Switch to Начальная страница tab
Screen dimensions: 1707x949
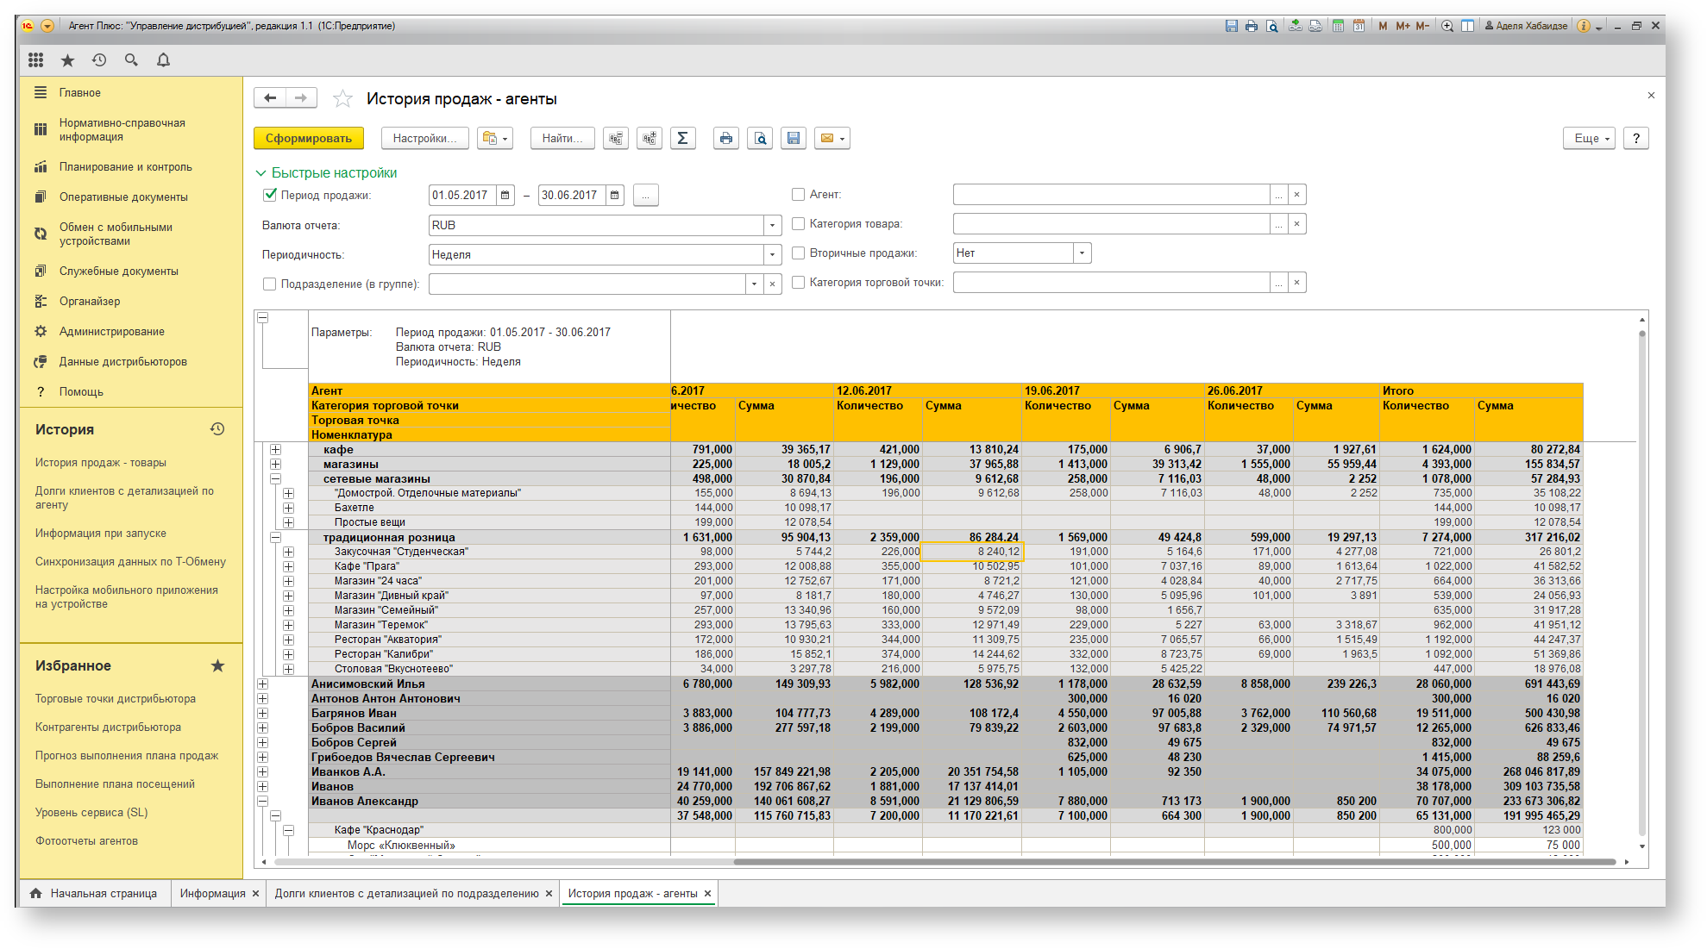(x=95, y=894)
